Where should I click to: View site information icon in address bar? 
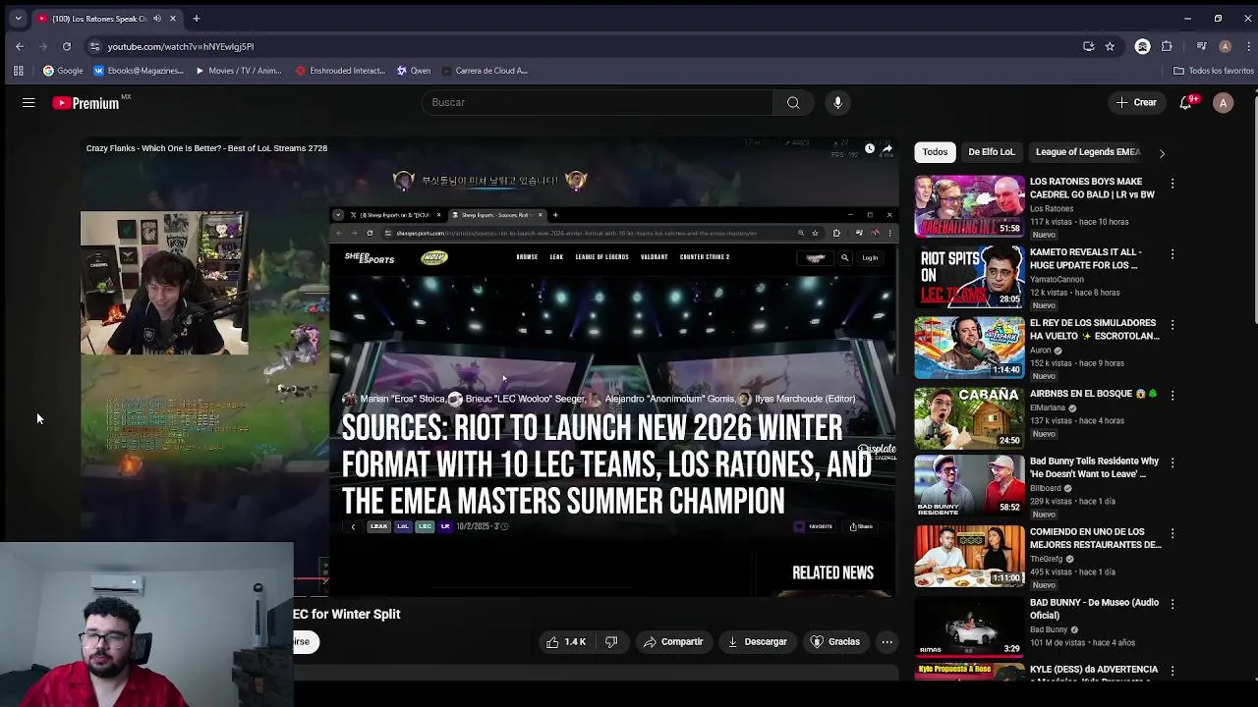[94, 46]
